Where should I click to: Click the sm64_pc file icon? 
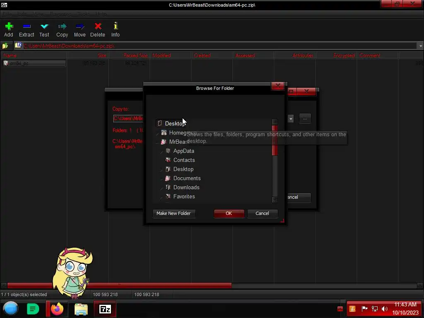[x=6, y=63]
